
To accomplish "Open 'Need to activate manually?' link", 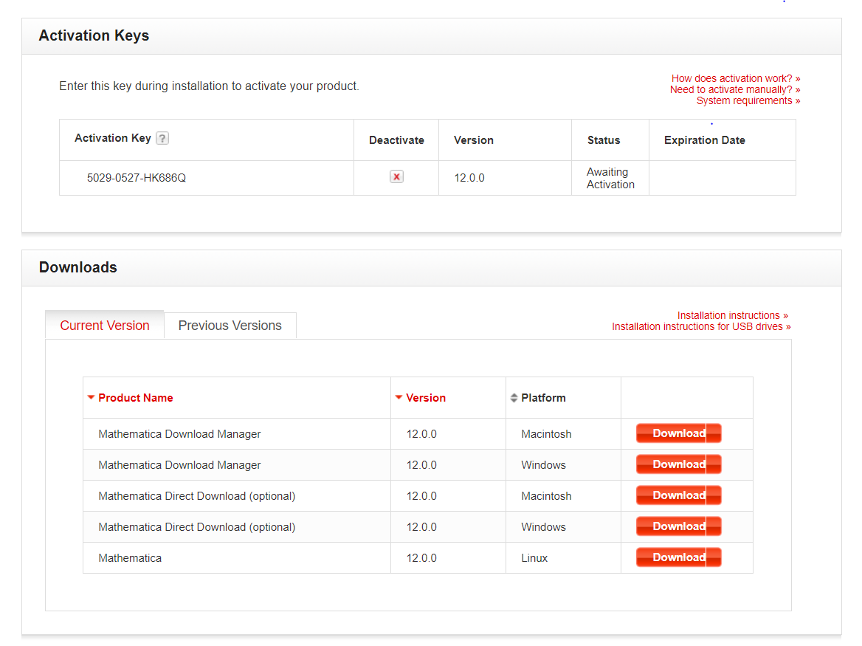I will [x=735, y=89].
